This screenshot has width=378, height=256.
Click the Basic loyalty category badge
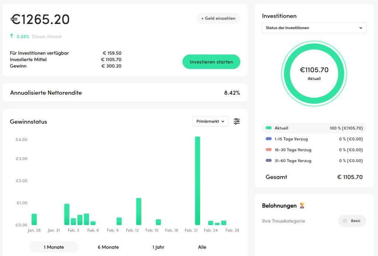[352, 221]
